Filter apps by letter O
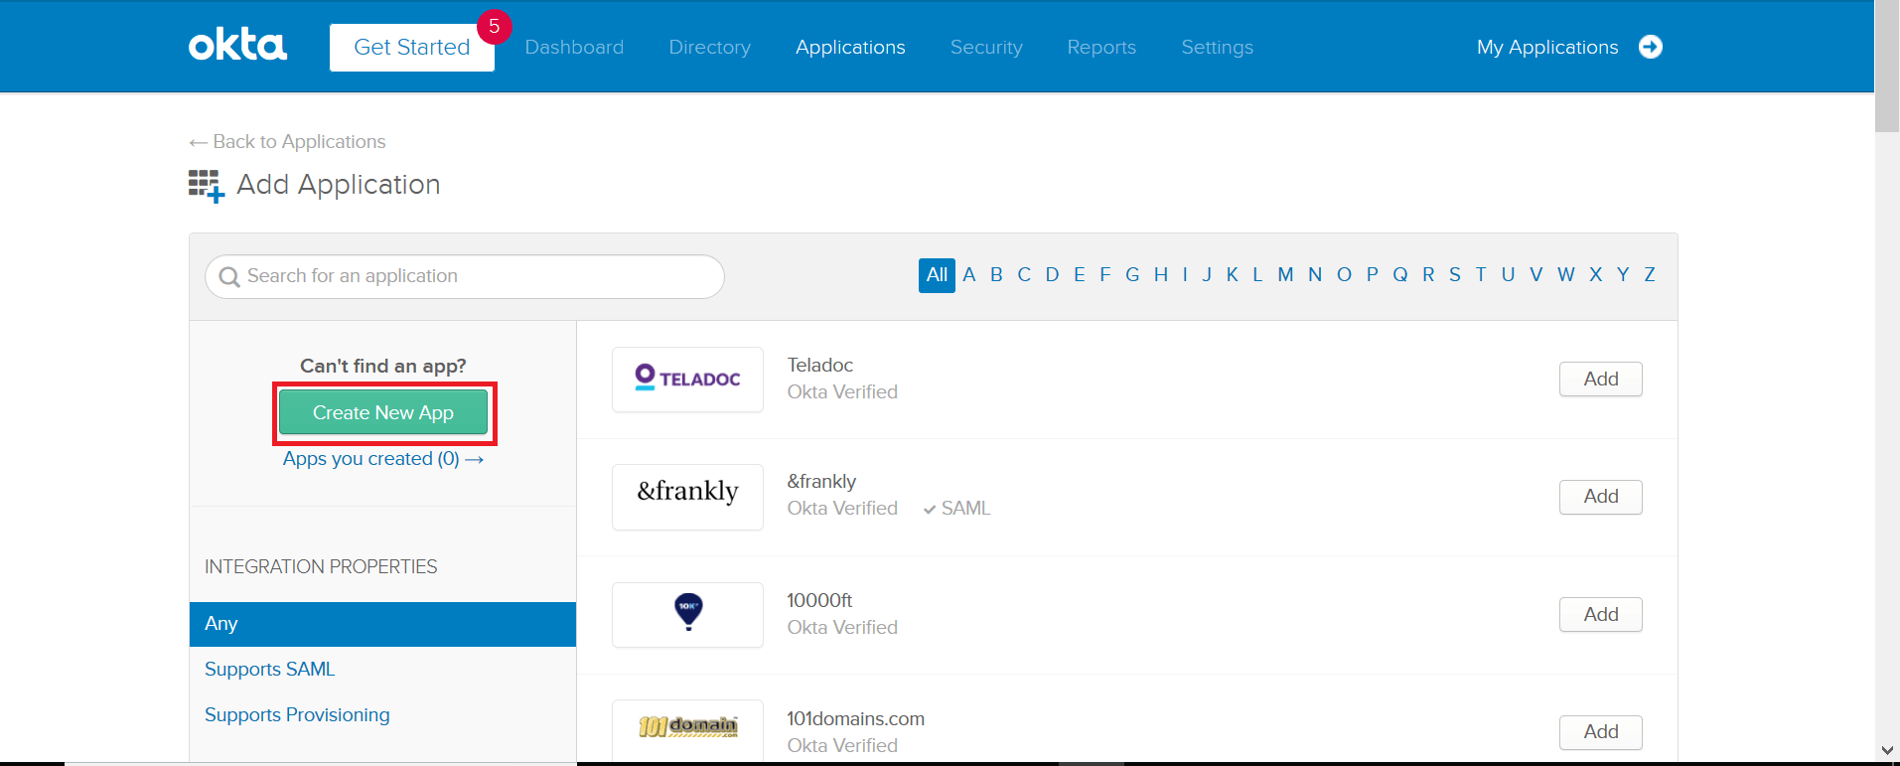The width and height of the screenshot is (1900, 766). pos(1344,275)
